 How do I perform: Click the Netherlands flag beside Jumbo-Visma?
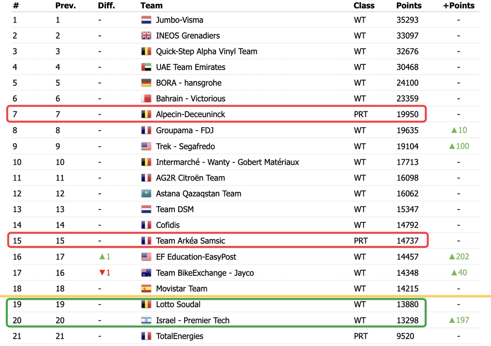pos(146,20)
